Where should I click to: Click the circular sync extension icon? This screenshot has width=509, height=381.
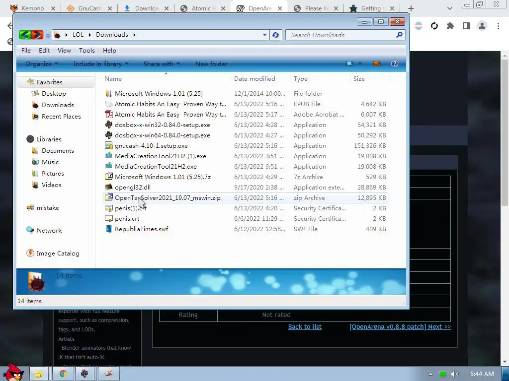pyautogui.click(x=434, y=26)
